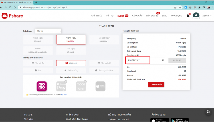Open NÂNG CẤP menu item
The width and height of the screenshot is (214, 122).
(137, 16)
